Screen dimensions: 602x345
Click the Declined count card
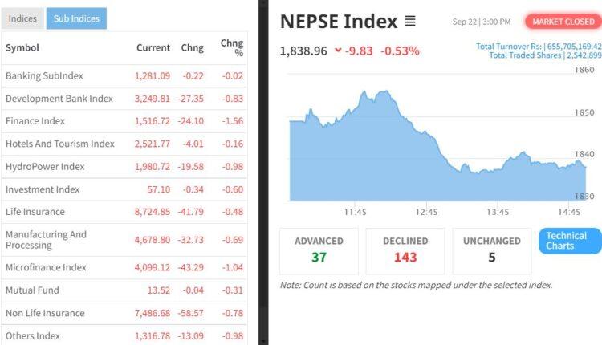click(405, 251)
